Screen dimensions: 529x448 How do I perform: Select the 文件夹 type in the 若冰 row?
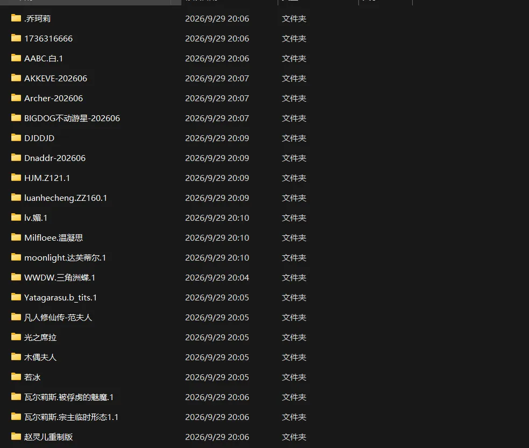pos(294,377)
